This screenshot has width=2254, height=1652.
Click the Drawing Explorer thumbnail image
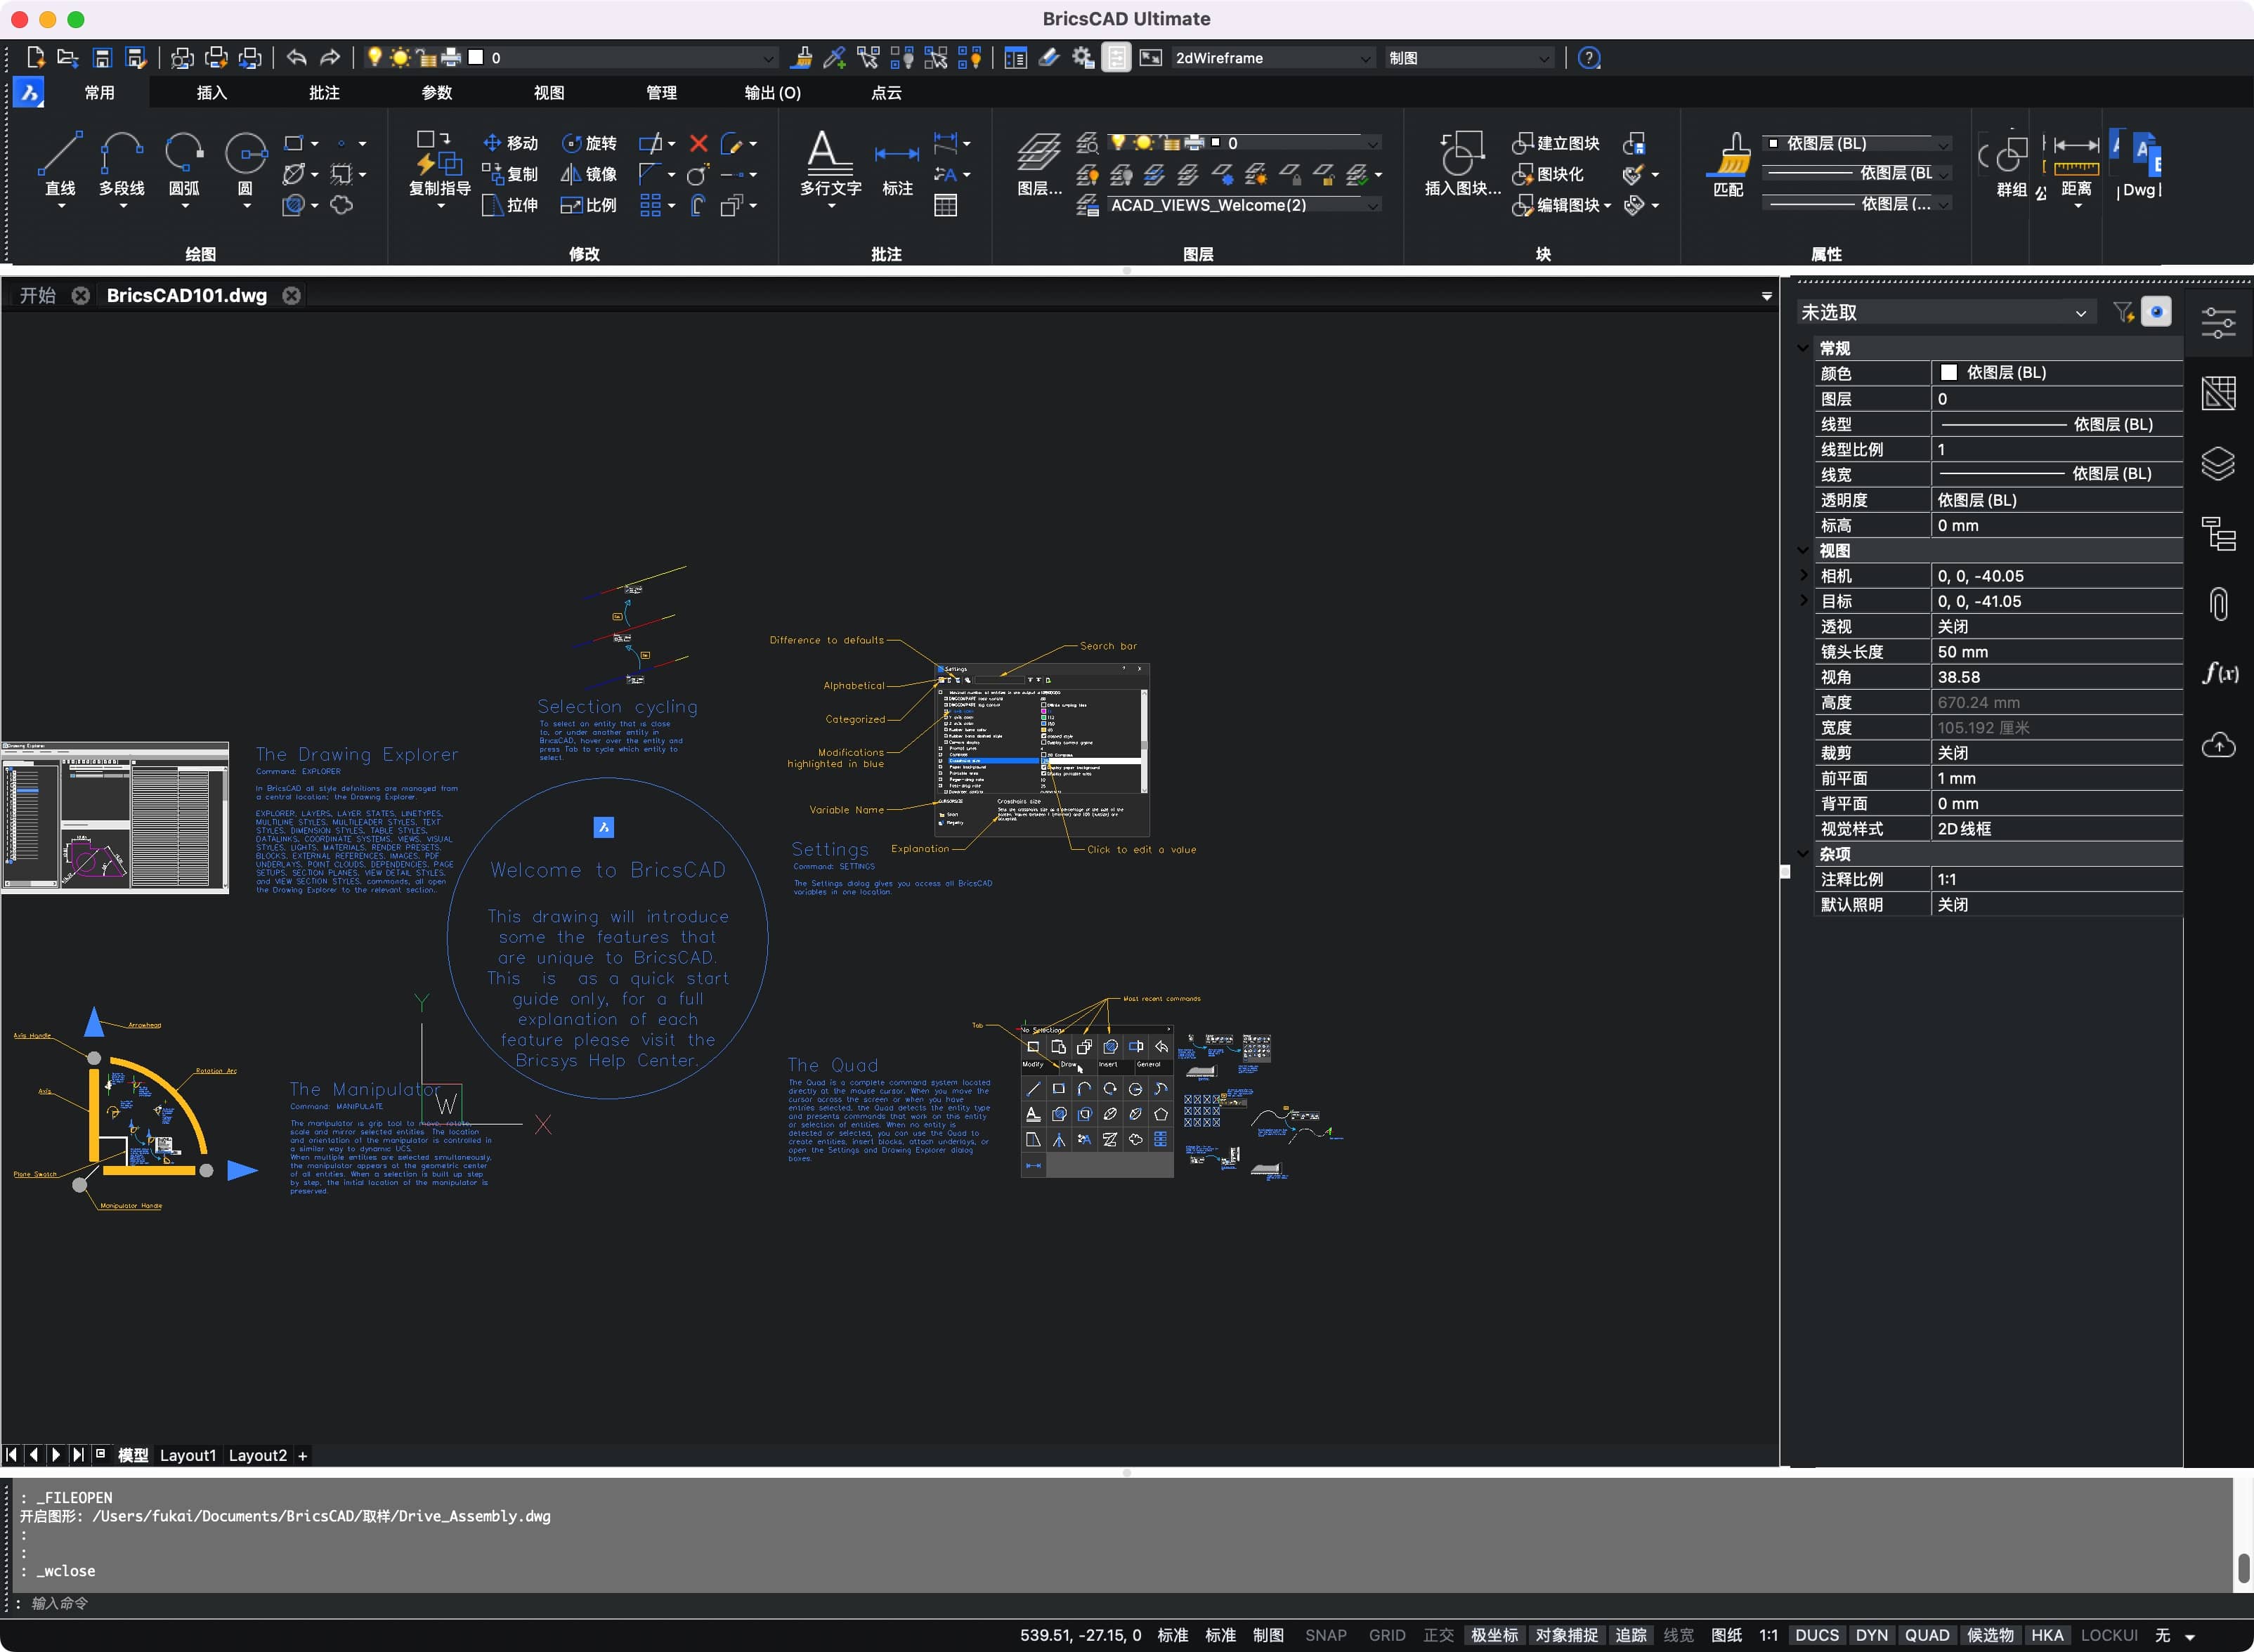[x=115, y=817]
